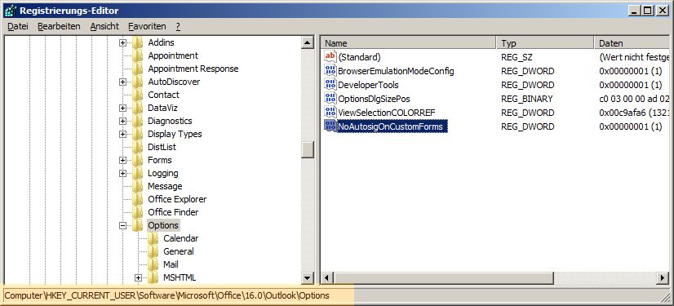674x306 pixels.
Task: Expand the Diagnostics key
Action: tap(123, 121)
